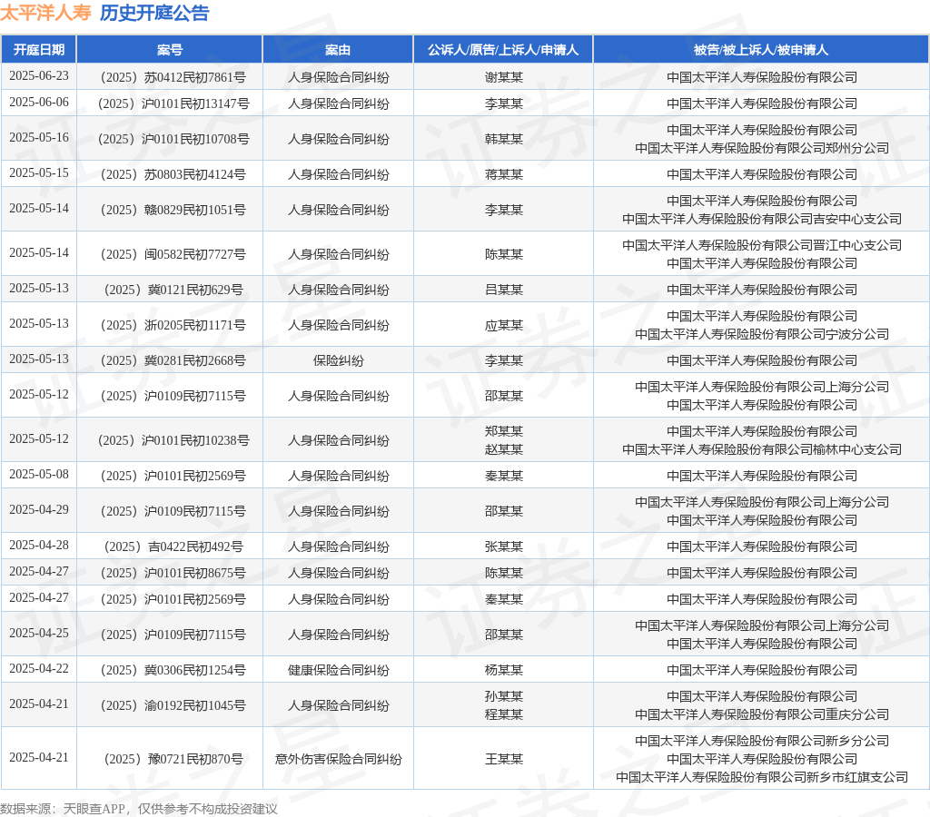
Task: Click plaintiff 赵某某
Action: point(503,449)
